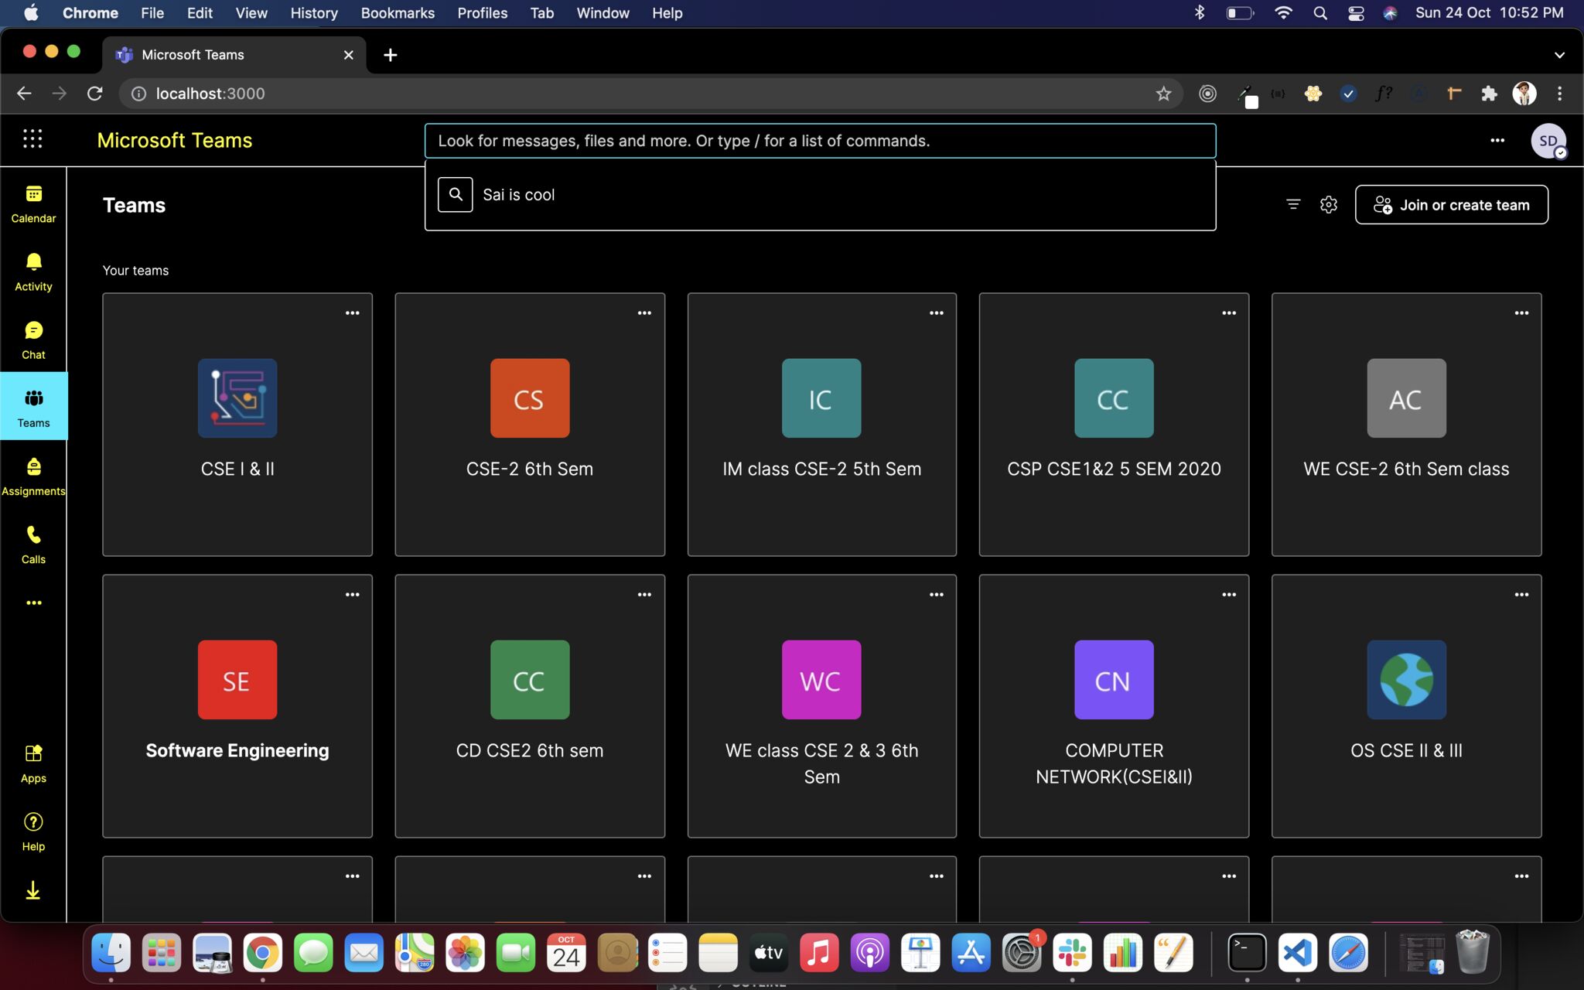Image resolution: width=1584 pixels, height=990 pixels.
Task: Click the Join or create team button
Action: pos(1451,205)
